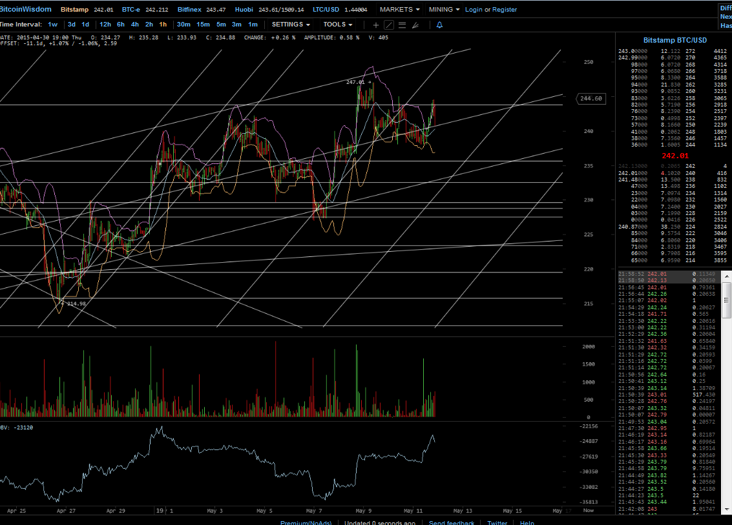Expand the MINING menu
The width and height of the screenshot is (732, 525).
[x=444, y=9]
